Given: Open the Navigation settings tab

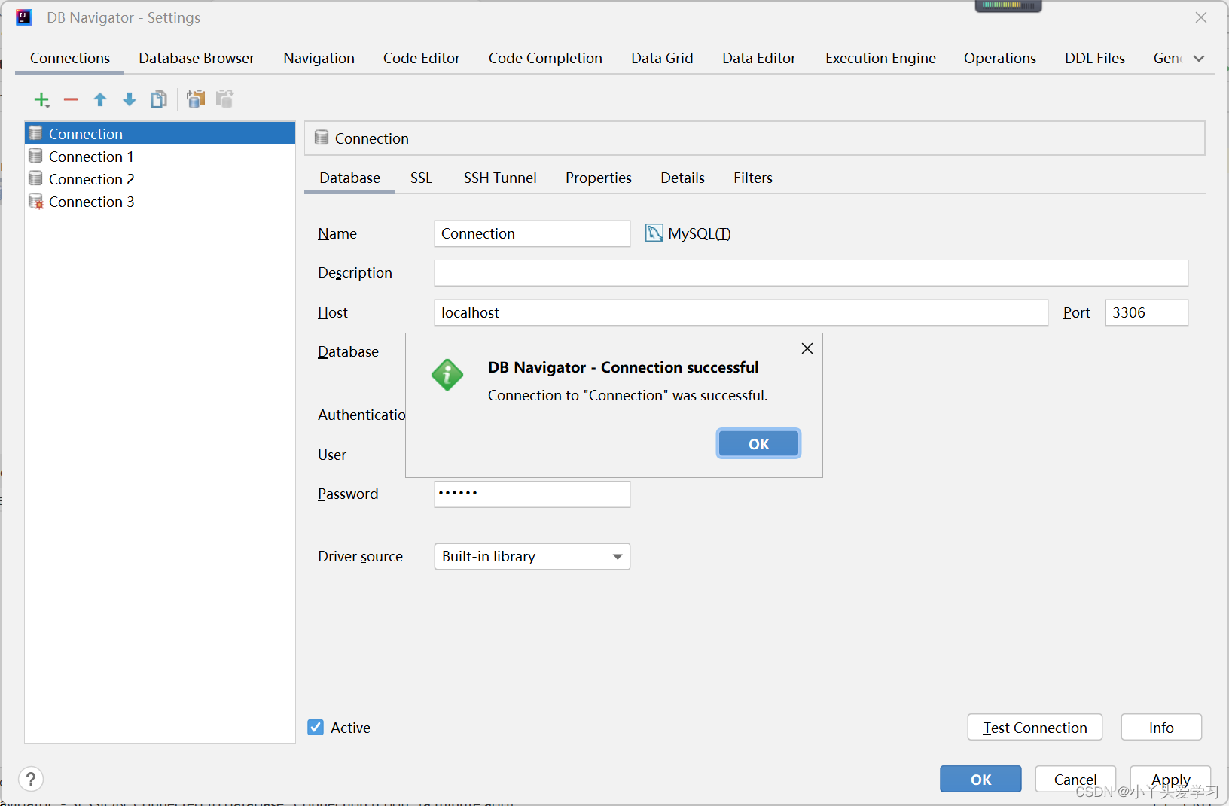Looking at the screenshot, I should click(x=319, y=59).
